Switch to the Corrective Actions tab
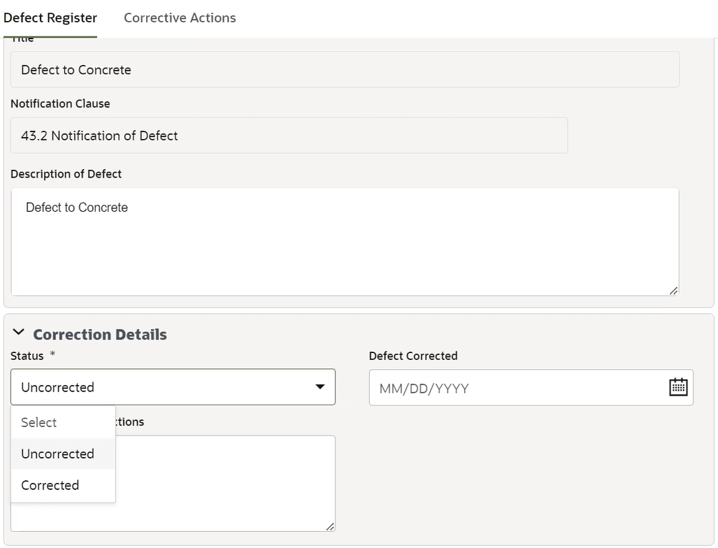This screenshot has width=718, height=548. [x=180, y=18]
